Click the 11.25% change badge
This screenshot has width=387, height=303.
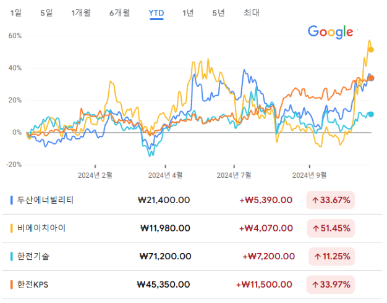pos(332,257)
